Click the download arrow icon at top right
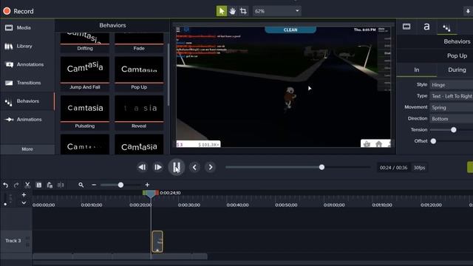Viewport: 473px width, 266px height. [468, 11]
